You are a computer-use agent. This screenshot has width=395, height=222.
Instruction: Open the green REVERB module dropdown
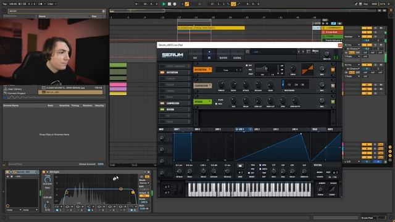click(202, 102)
